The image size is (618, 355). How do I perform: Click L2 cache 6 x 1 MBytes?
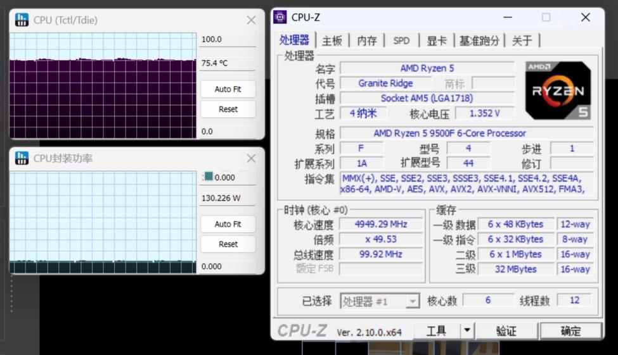coord(515,254)
